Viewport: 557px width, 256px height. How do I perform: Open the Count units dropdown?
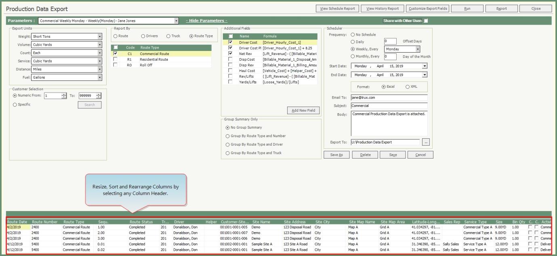coord(100,53)
